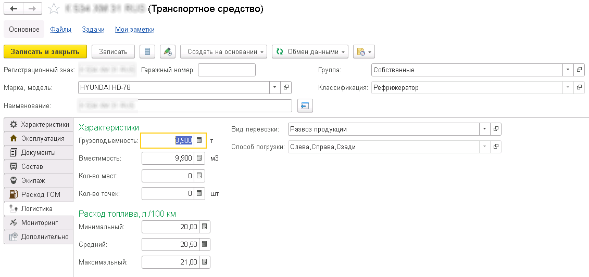Click the Записать и закрыть button
Image resolution: width=589 pixels, height=277 pixels.
[45, 52]
